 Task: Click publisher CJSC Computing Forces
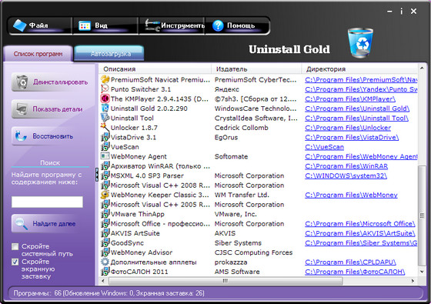click(253, 252)
